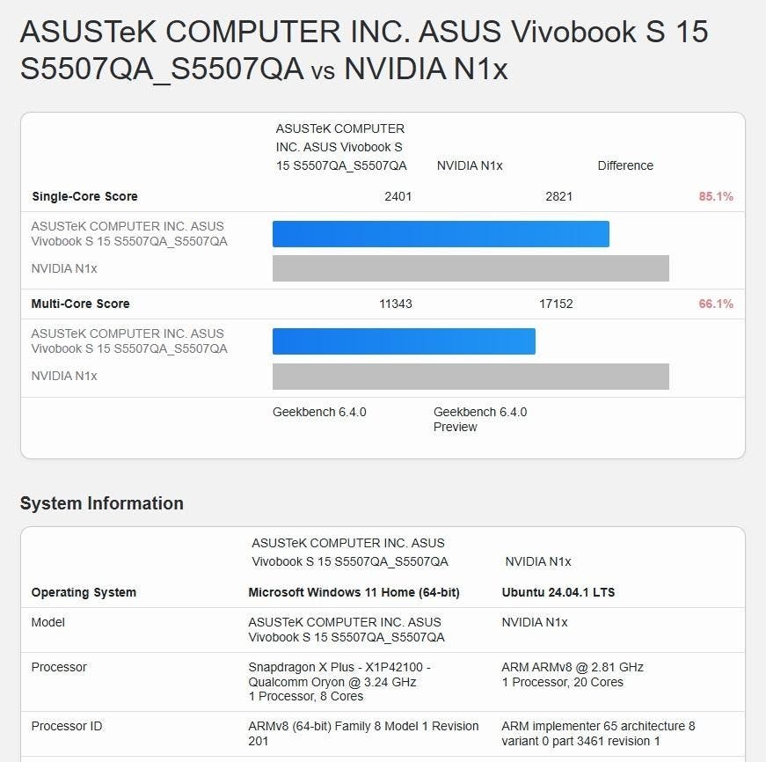Click the Multi-Core score 17152
Image resolution: width=766 pixels, height=762 pixels.
click(556, 304)
